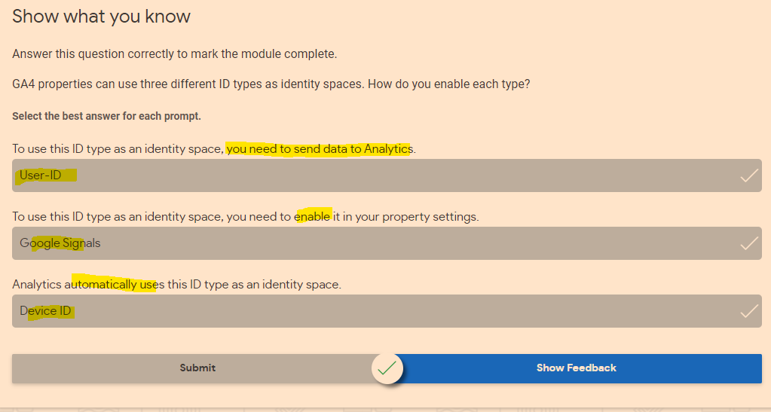Screen dimensions: 771x412
Task: Click the green checkmark circle badge
Action: pos(387,368)
